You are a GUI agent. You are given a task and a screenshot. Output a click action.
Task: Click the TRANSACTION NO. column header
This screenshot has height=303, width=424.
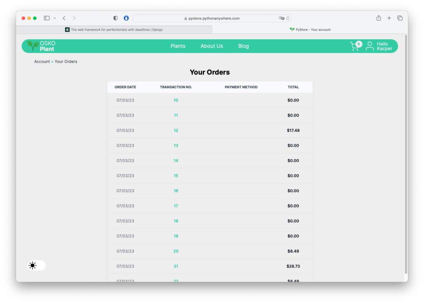coord(176,87)
